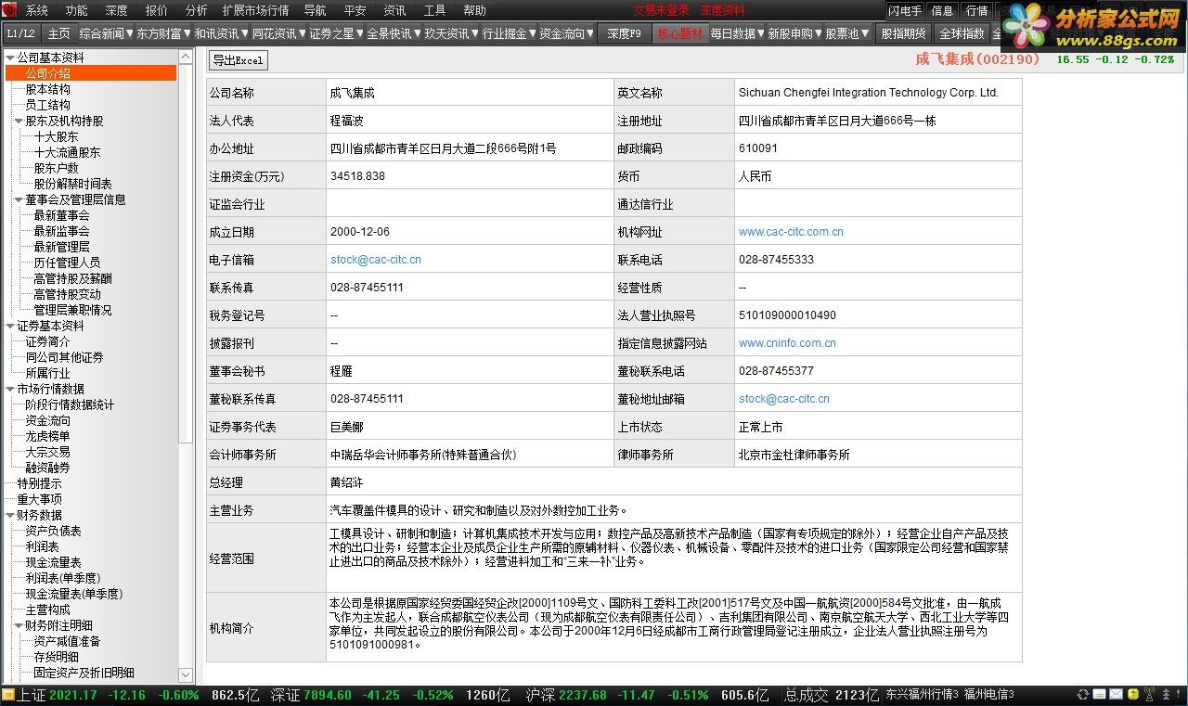Collapse the 市场行情数据 tree node
This screenshot has height=706, width=1188.
pos(10,389)
